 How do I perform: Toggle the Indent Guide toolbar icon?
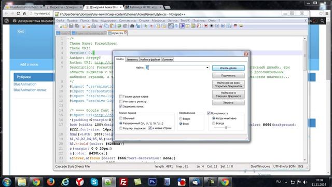pyautogui.click(x=182, y=26)
